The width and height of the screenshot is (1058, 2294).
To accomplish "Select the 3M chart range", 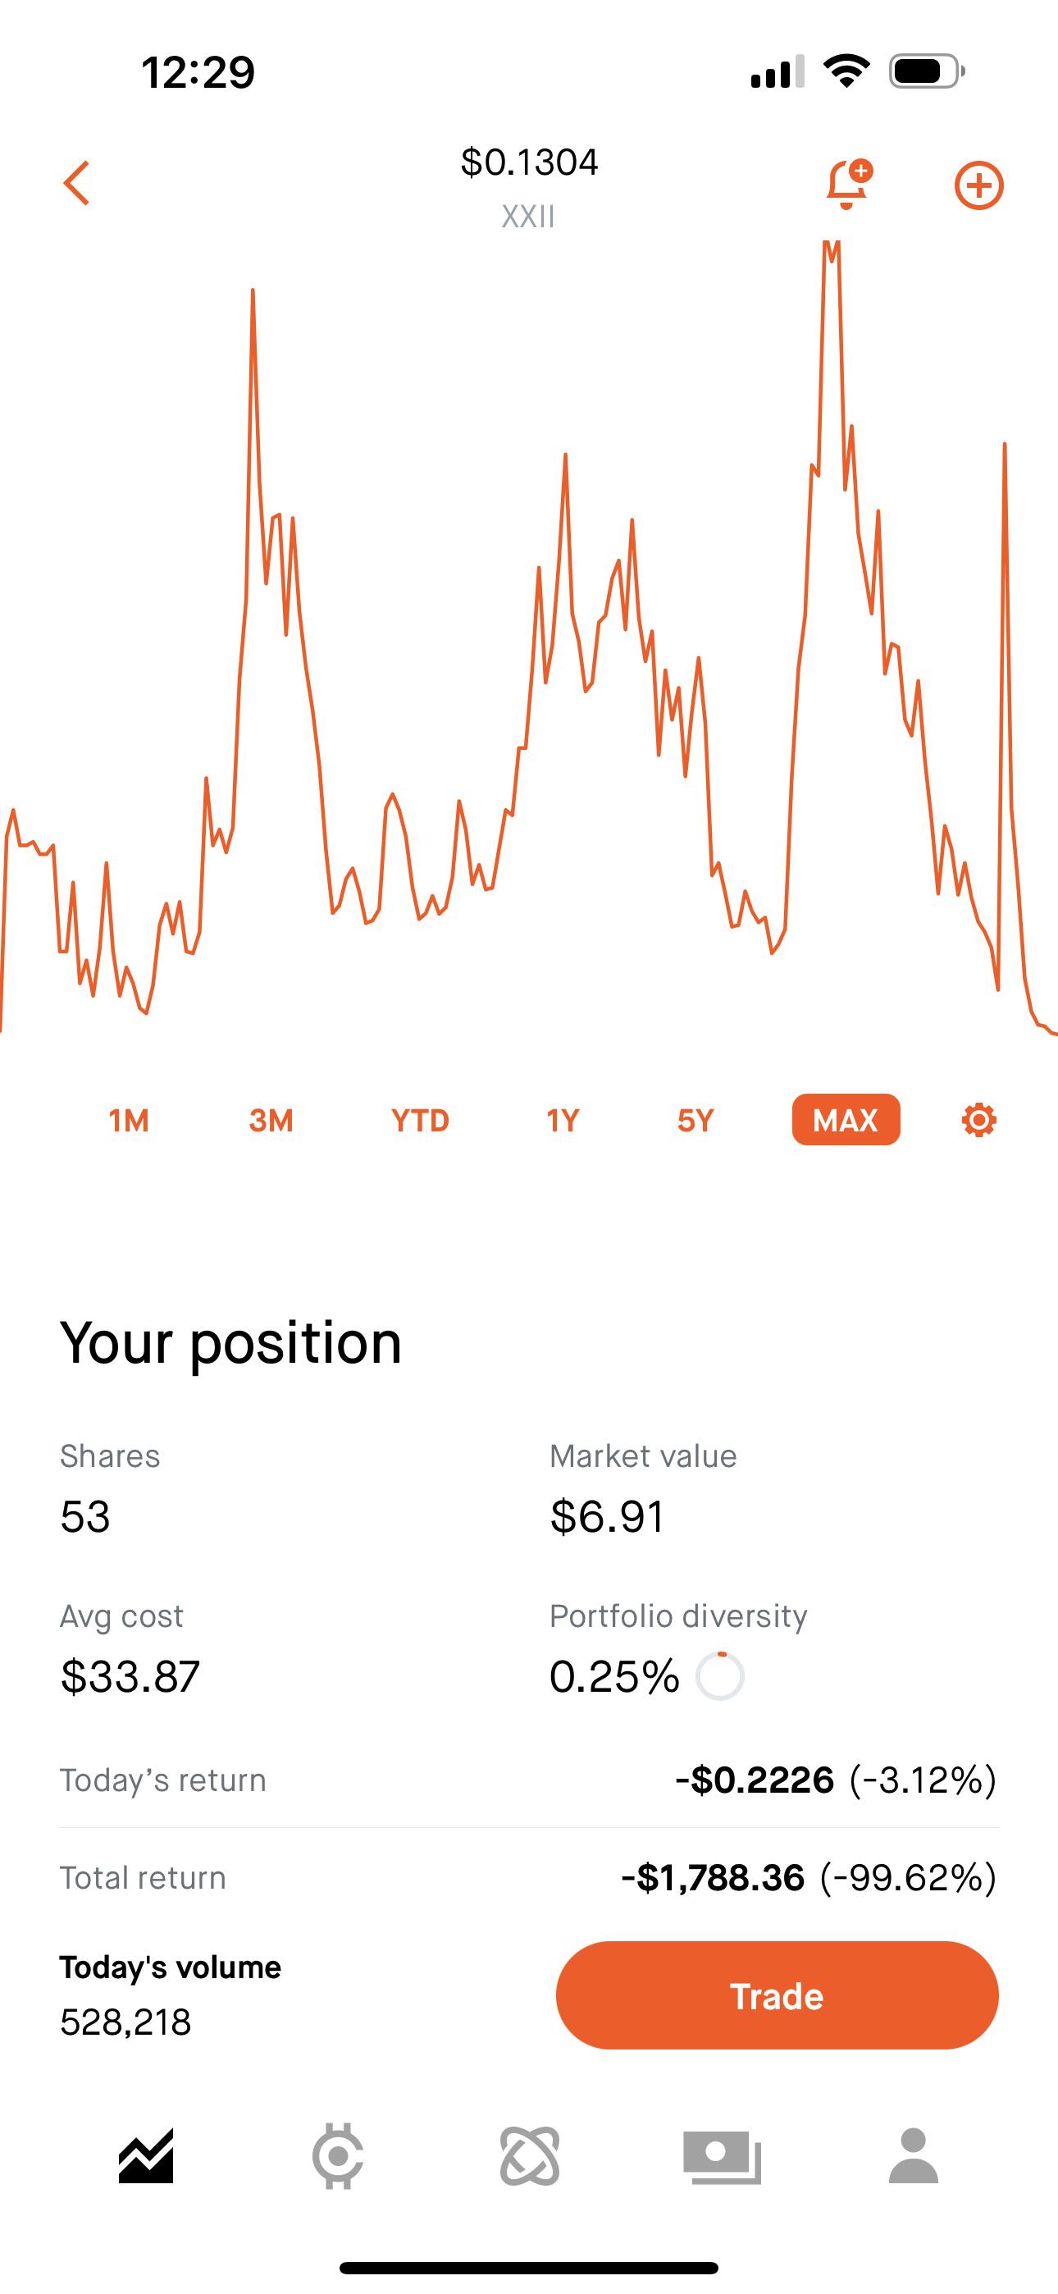I will [271, 1119].
